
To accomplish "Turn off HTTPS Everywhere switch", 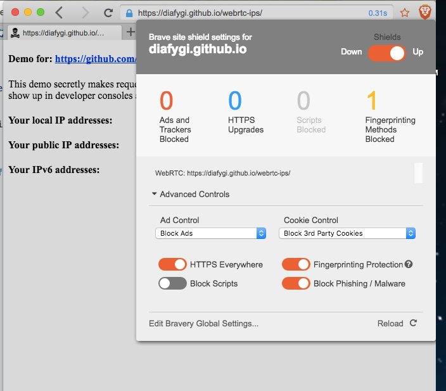I will [x=172, y=264].
